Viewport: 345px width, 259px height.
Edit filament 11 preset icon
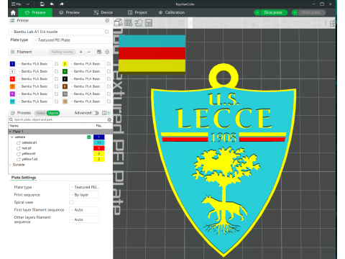57,101
